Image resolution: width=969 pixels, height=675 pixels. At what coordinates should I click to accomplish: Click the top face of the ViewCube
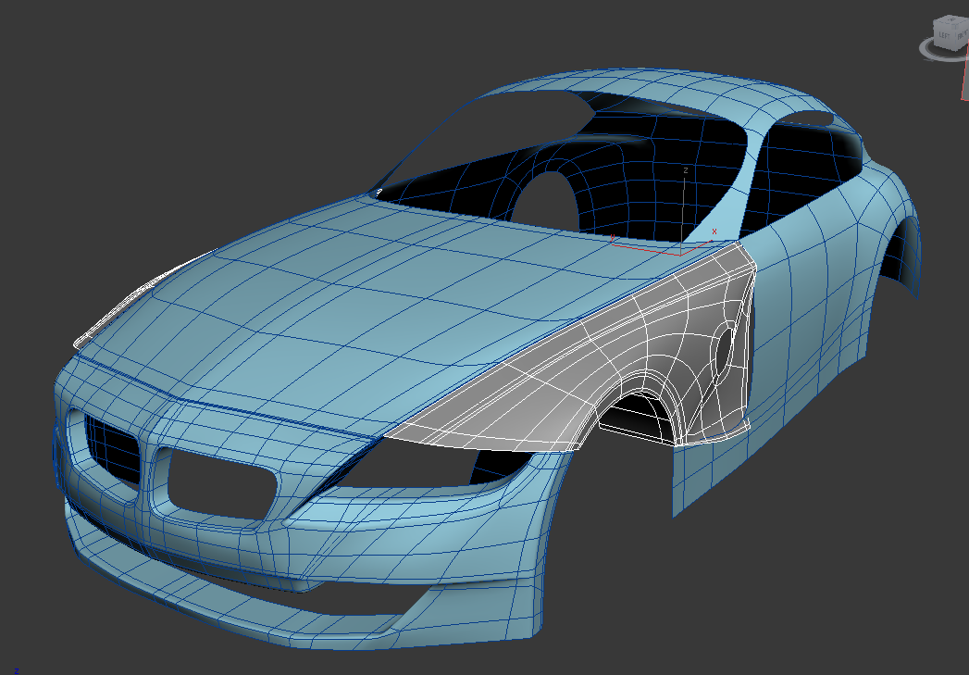tap(953, 20)
